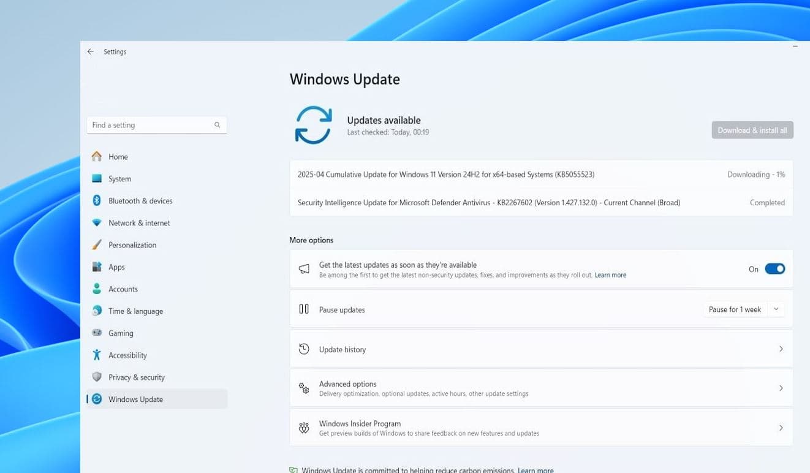Click the megaphone icon for latest updates

tap(304, 269)
